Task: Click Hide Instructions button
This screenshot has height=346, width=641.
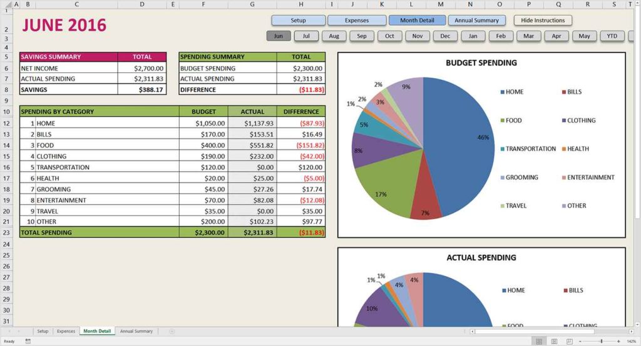Action: tap(543, 21)
